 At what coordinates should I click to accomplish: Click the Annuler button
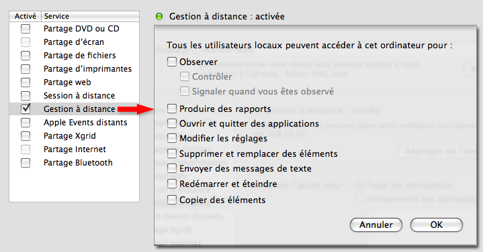click(376, 225)
